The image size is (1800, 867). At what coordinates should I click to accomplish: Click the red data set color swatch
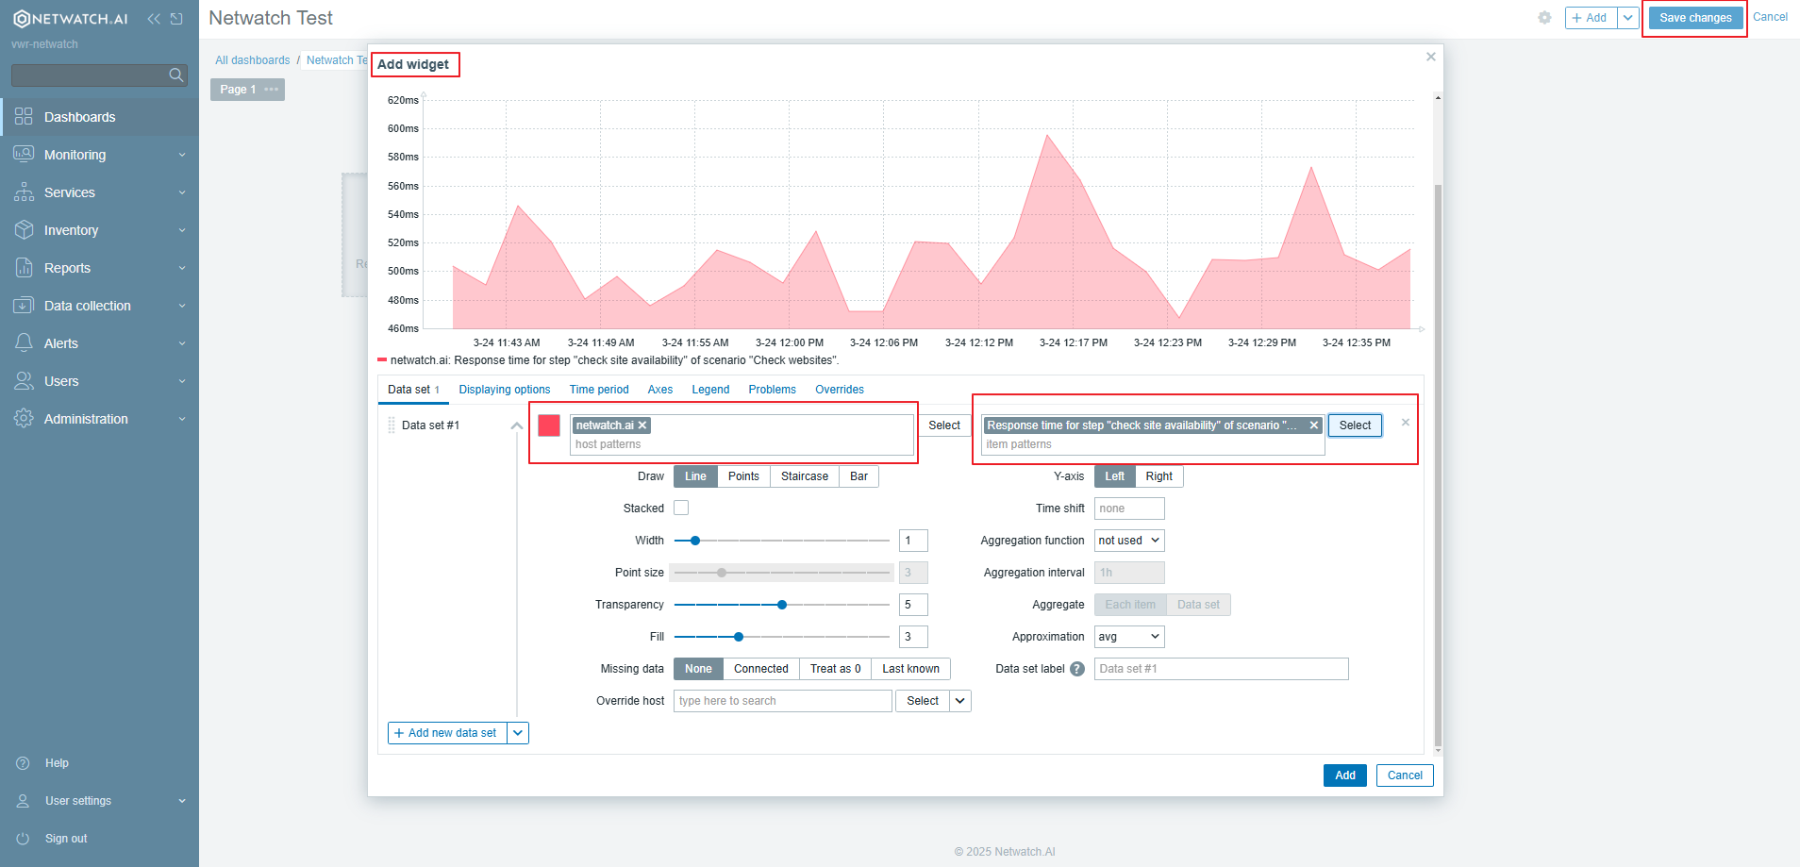(548, 425)
